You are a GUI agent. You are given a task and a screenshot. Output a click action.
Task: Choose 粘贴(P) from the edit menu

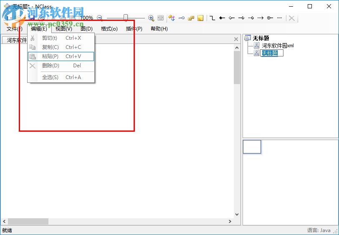[61, 56]
